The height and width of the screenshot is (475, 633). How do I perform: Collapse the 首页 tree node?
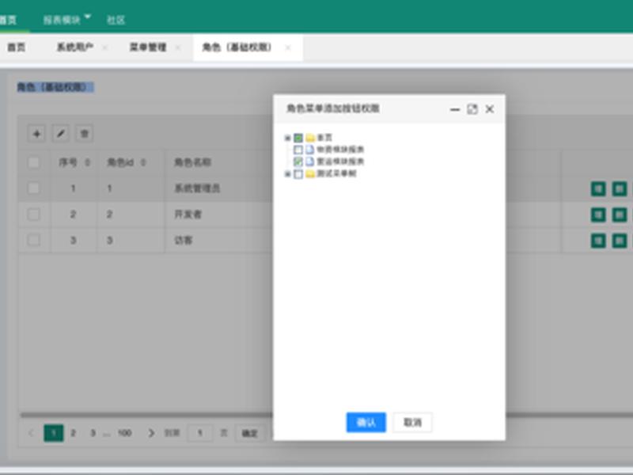tap(287, 138)
